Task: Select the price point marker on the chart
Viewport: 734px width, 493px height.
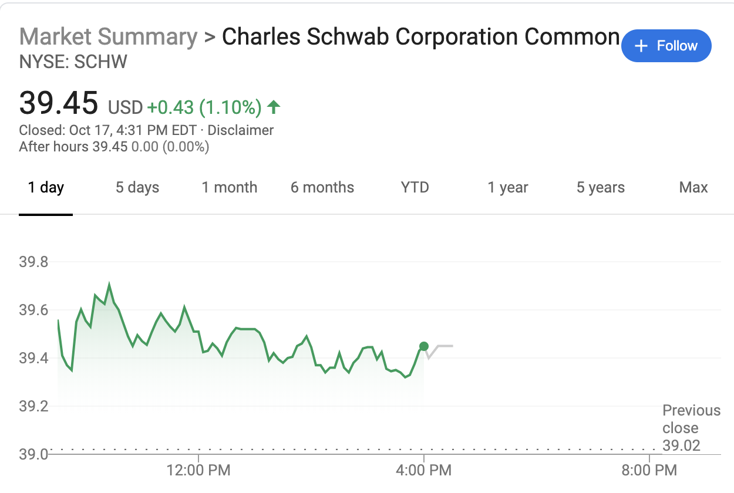Action: point(423,346)
